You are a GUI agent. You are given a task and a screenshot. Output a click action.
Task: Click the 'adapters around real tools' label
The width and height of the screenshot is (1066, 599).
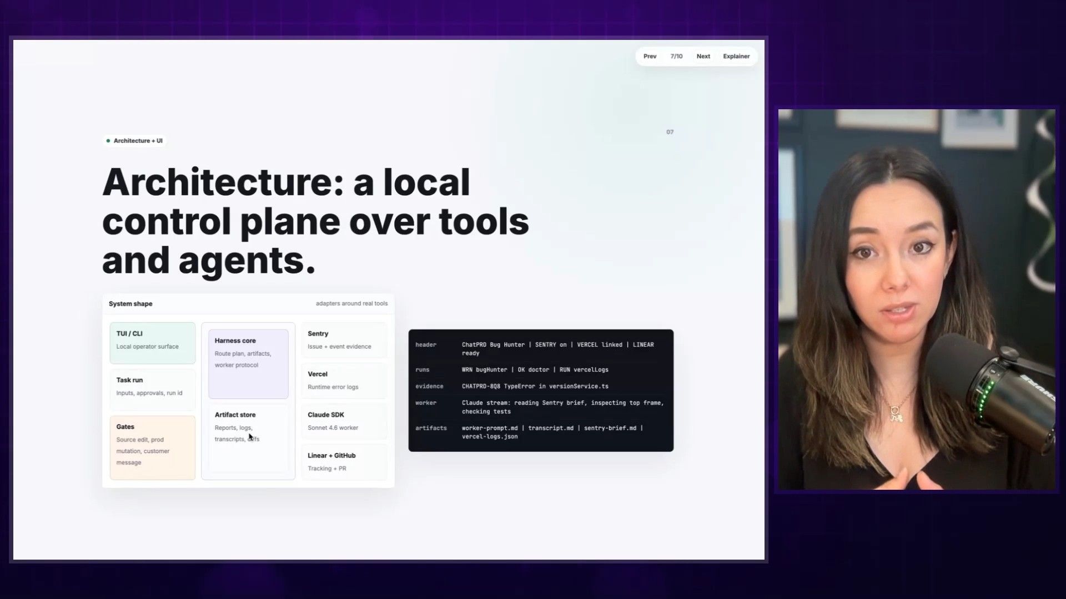pos(352,304)
